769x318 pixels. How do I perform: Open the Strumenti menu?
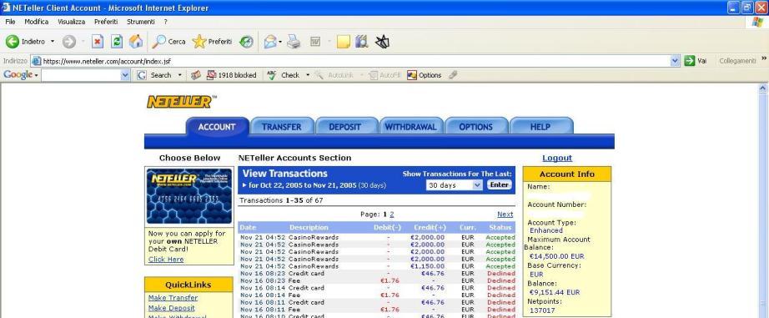(141, 22)
